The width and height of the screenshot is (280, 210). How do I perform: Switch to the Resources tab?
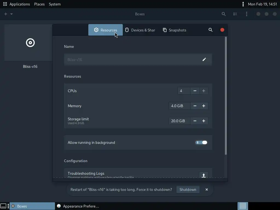pyautogui.click(x=105, y=30)
